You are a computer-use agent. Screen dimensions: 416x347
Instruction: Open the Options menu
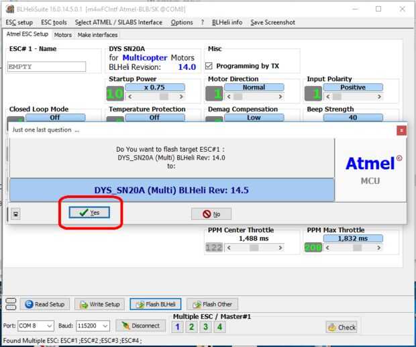click(x=182, y=23)
